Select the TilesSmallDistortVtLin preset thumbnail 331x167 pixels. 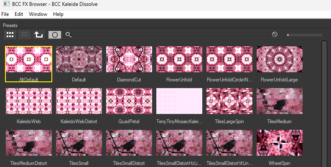coord(229,143)
